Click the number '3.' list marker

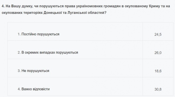(19, 71)
